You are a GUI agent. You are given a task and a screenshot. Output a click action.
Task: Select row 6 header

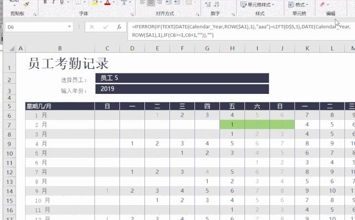[9, 116]
